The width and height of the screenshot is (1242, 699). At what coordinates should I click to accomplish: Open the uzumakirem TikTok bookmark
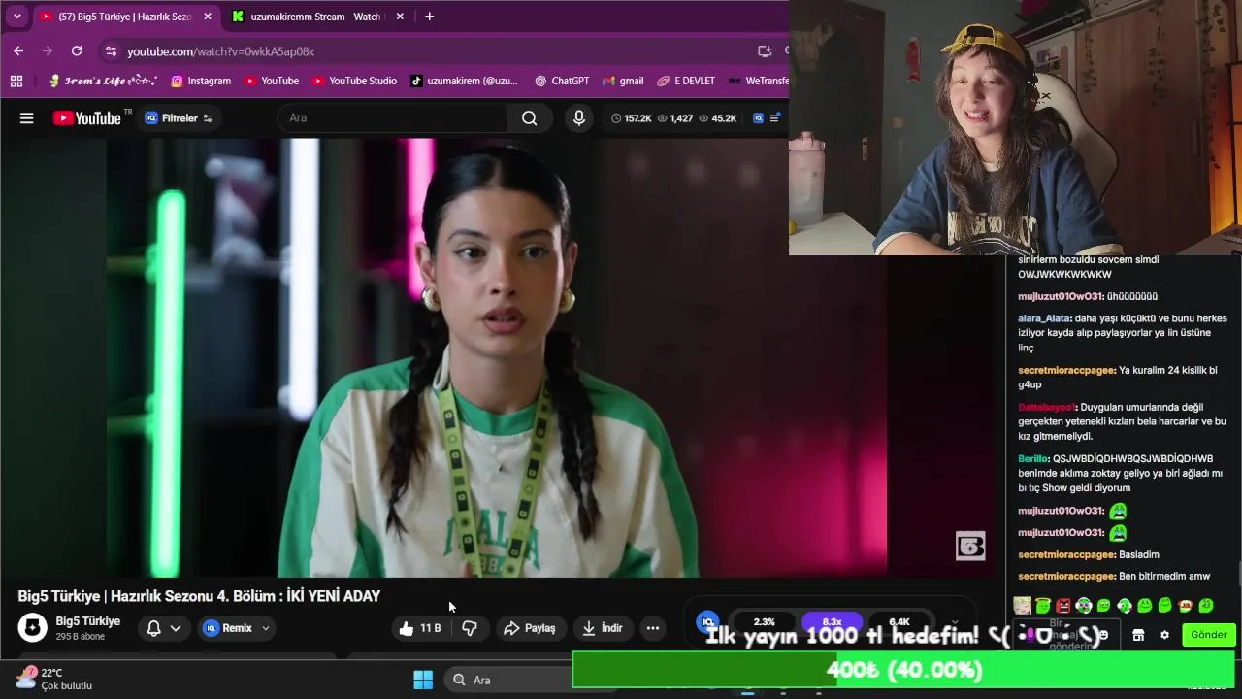click(464, 81)
